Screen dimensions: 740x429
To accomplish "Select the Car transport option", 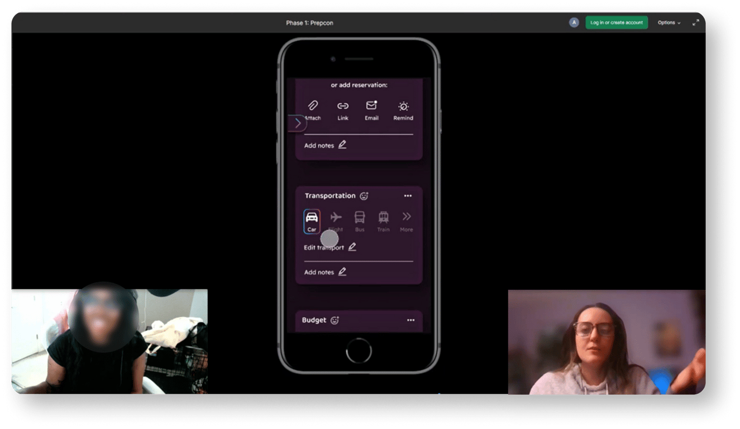I will 312,222.
